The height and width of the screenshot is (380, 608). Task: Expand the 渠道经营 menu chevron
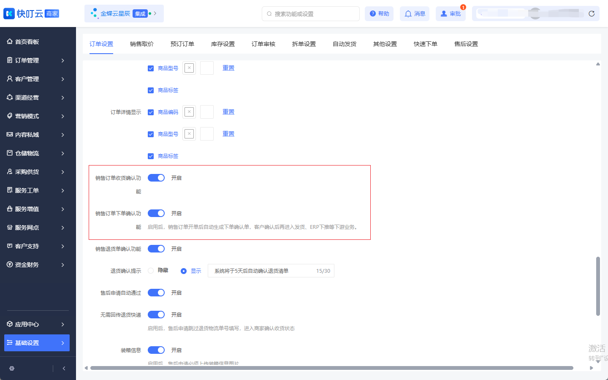click(x=62, y=98)
